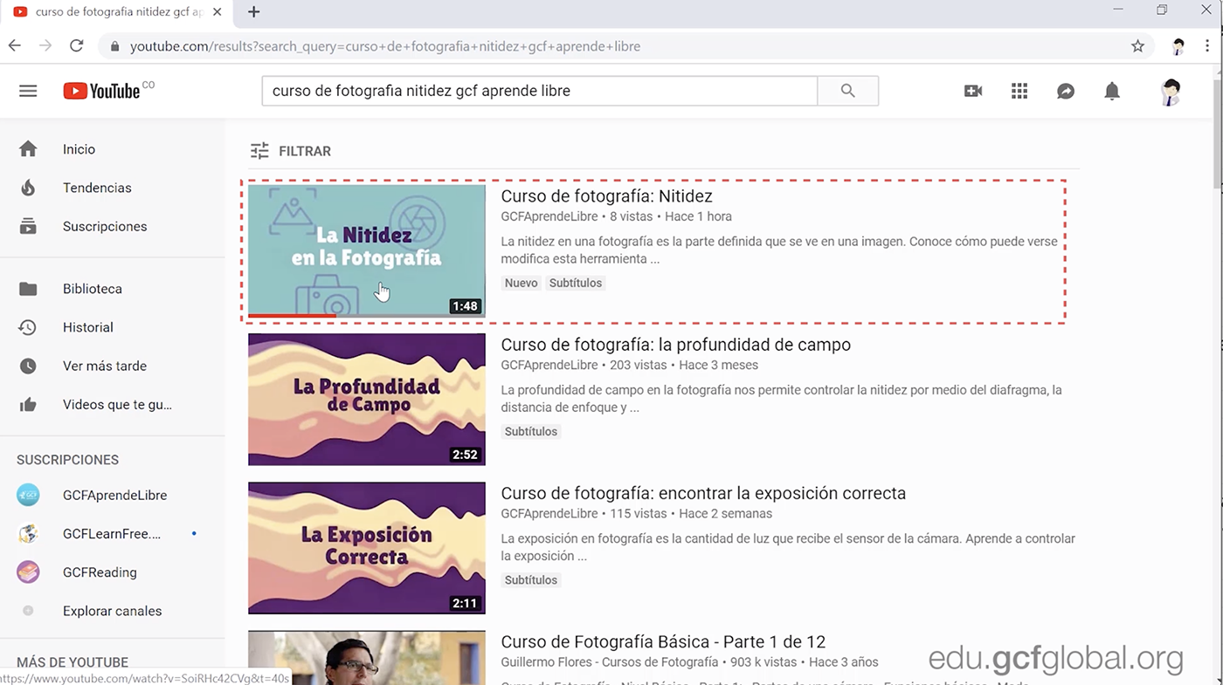This screenshot has width=1223, height=685.
Task: Click the GCFLearnFree channel avatar
Action: 28,533
